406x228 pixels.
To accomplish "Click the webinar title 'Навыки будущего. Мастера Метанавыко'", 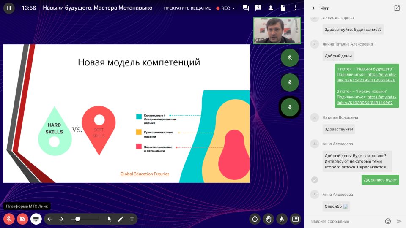I will tap(97, 8).
